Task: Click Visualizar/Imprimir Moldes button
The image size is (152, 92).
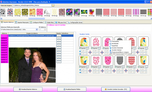Action: click(x=72, y=89)
